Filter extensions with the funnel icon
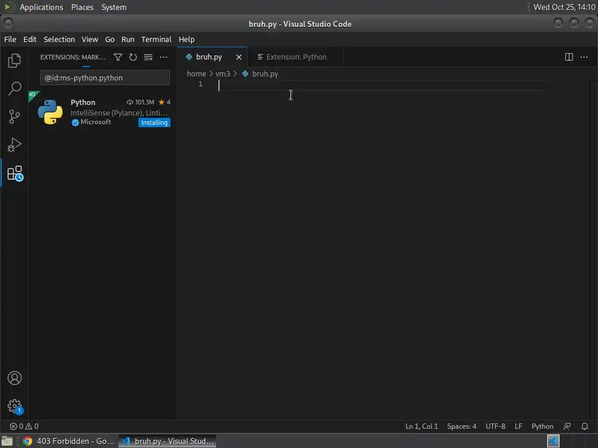The width and height of the screenshot is (598, 448). (x=118, y=57)
